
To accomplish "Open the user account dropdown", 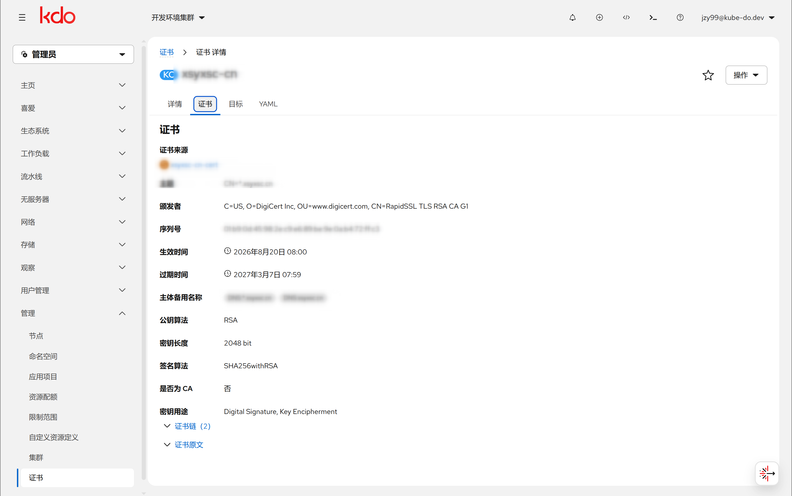I will [738, 18].
